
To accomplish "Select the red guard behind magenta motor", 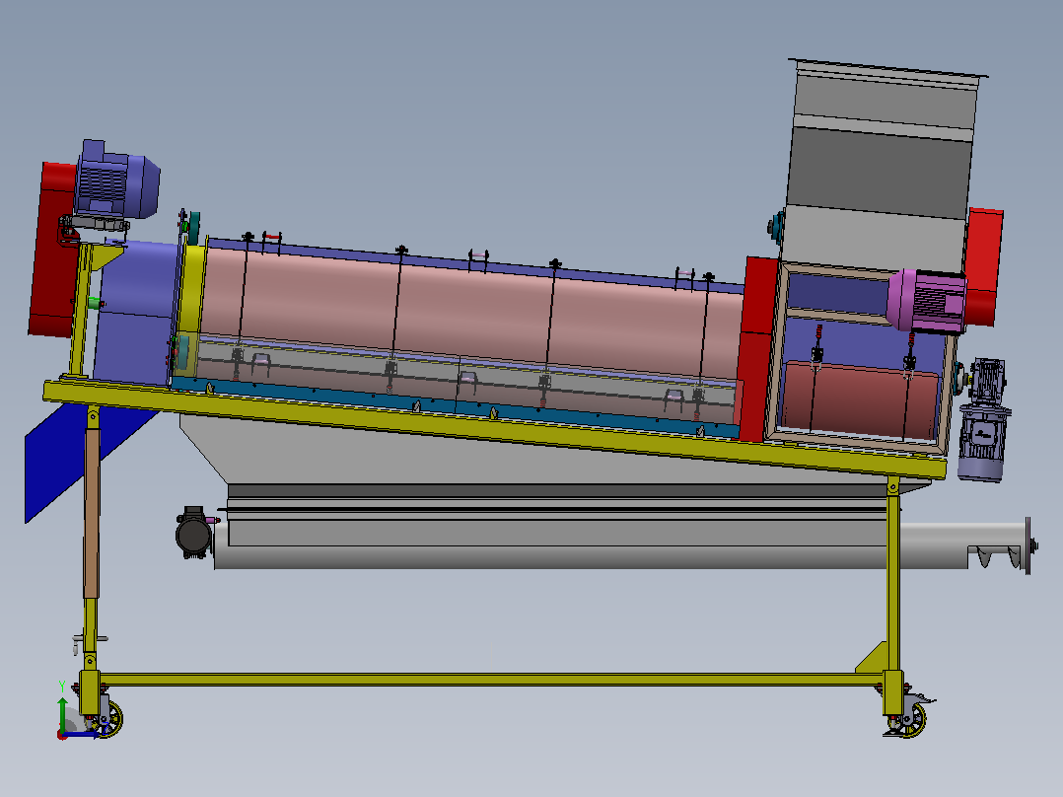I will 983,266.
